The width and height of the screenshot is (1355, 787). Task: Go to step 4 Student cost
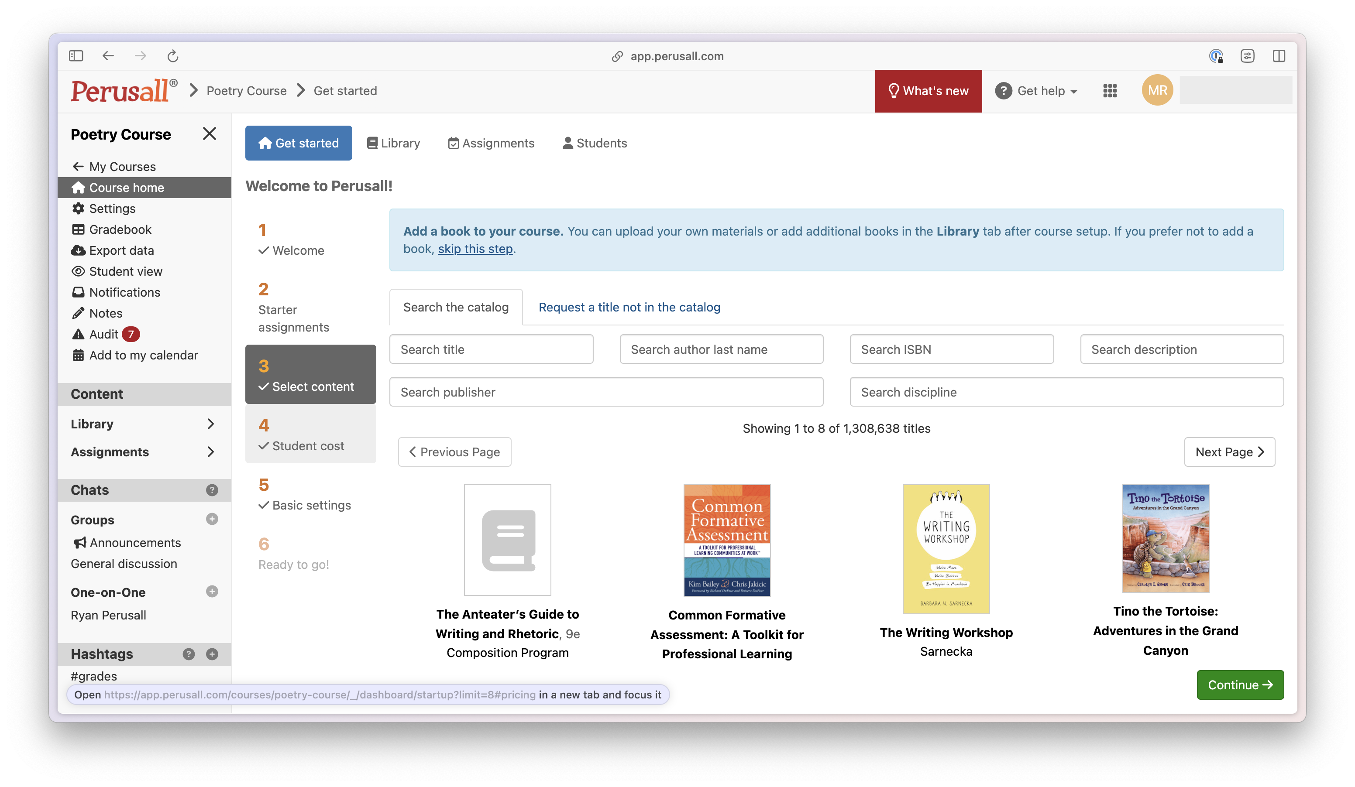(x=310, y=434)
